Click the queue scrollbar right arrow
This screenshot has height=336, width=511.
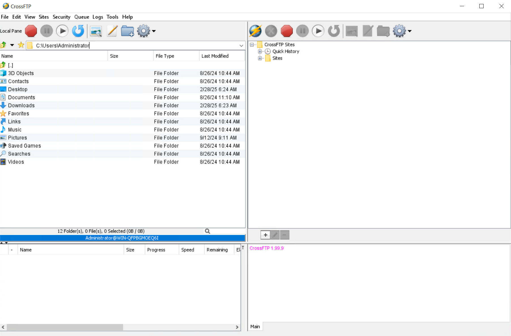(x=237, y=327)
